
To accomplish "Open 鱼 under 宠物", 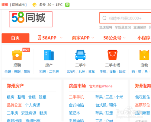I will pyautogui.click(x=146, y=72).
